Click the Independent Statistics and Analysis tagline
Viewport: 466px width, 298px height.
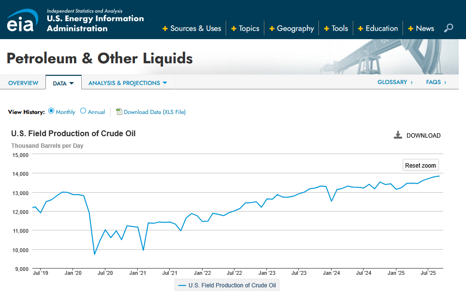coord(85,11)
